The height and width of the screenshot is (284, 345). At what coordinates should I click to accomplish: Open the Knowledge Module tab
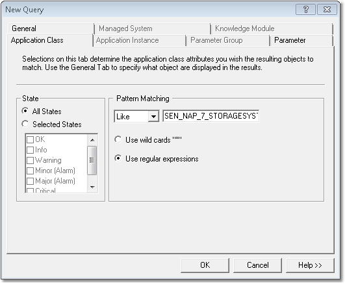[x=272, y=29]
